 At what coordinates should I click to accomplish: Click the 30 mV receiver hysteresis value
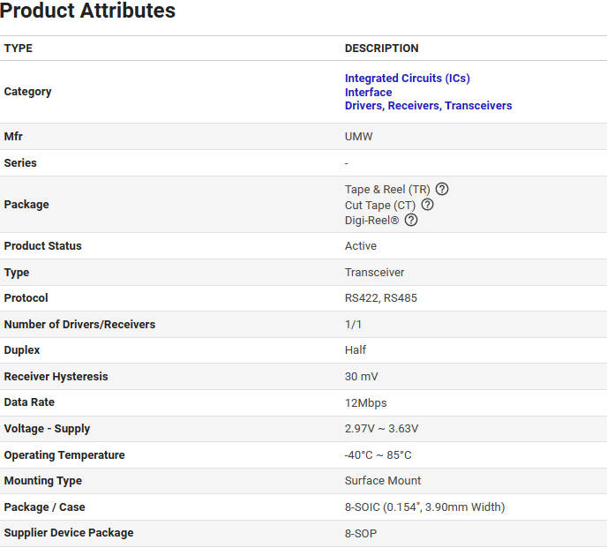click(x=361, y=377)
